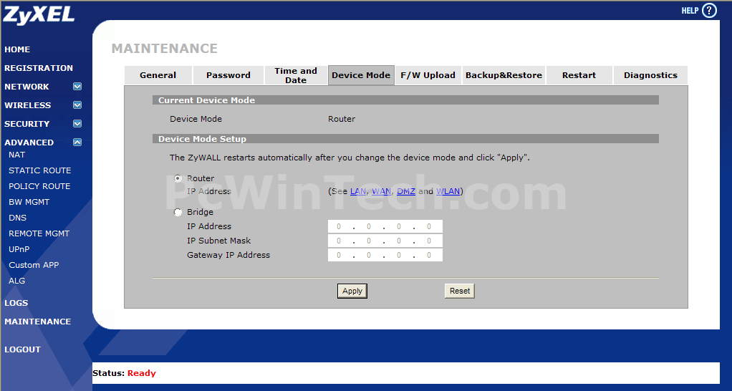Select the Bridge mode radio button
Screen dimensions: 732x391
(x=178, y=212)
